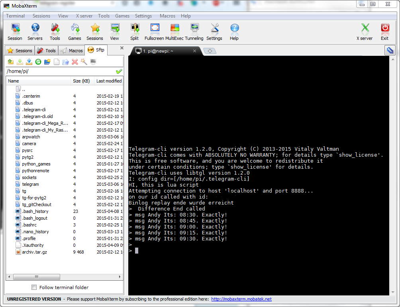Refresh the SFTP folder with green icon
Viewport: 400px width, 307px height.
[38, 62]
